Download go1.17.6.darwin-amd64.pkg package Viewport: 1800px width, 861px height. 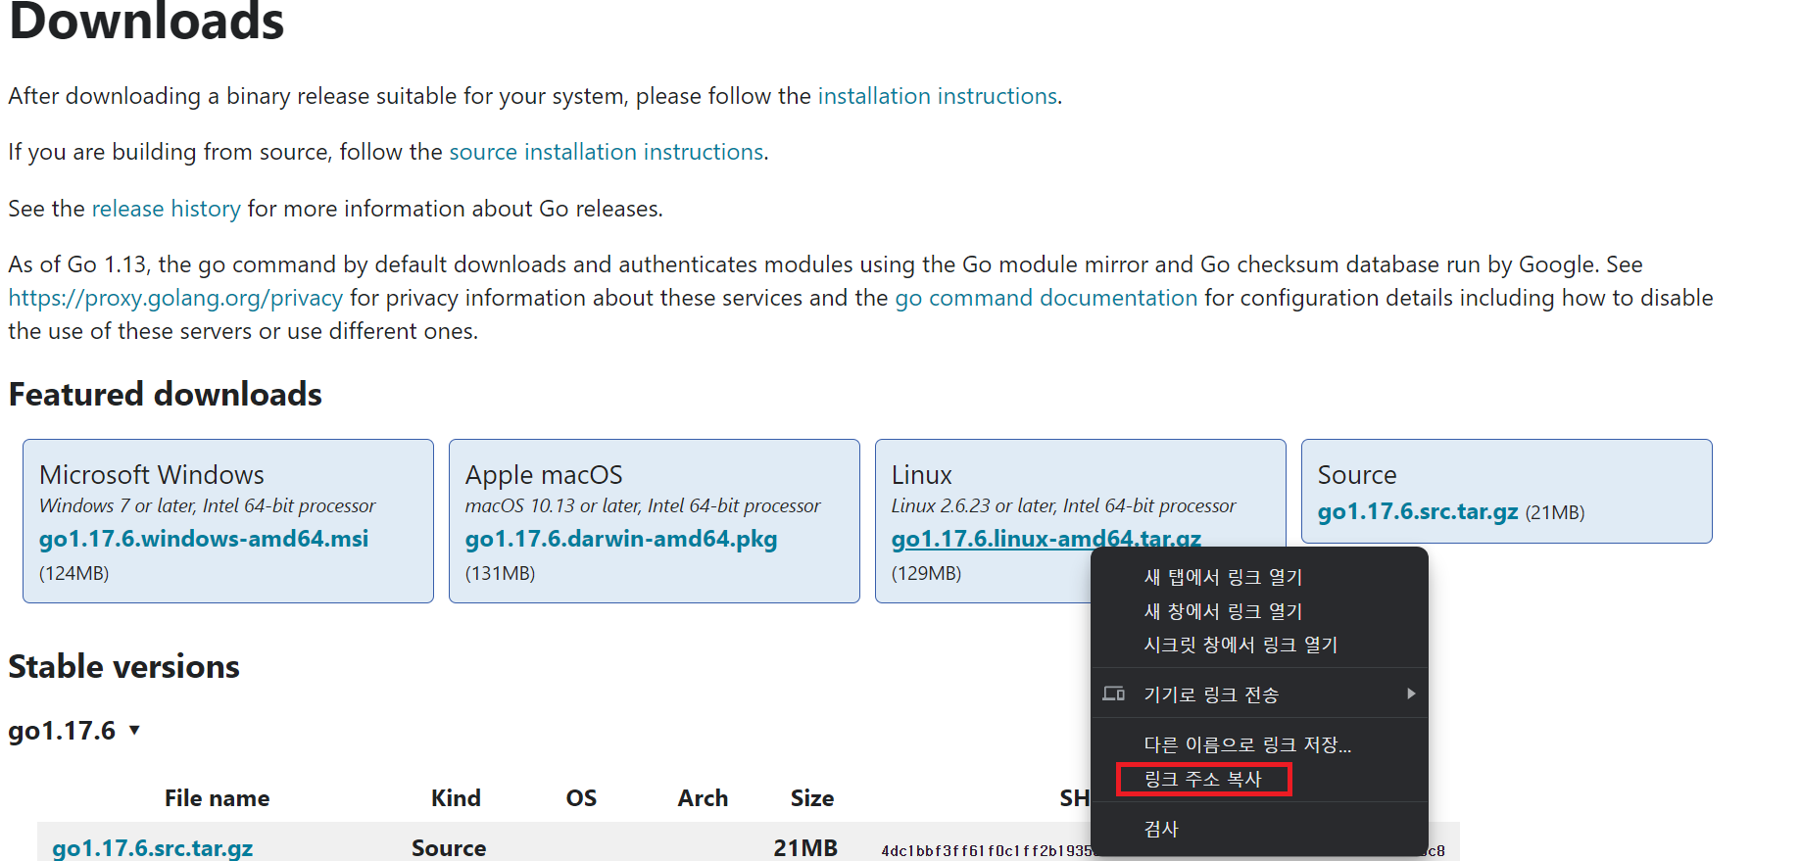621,539
